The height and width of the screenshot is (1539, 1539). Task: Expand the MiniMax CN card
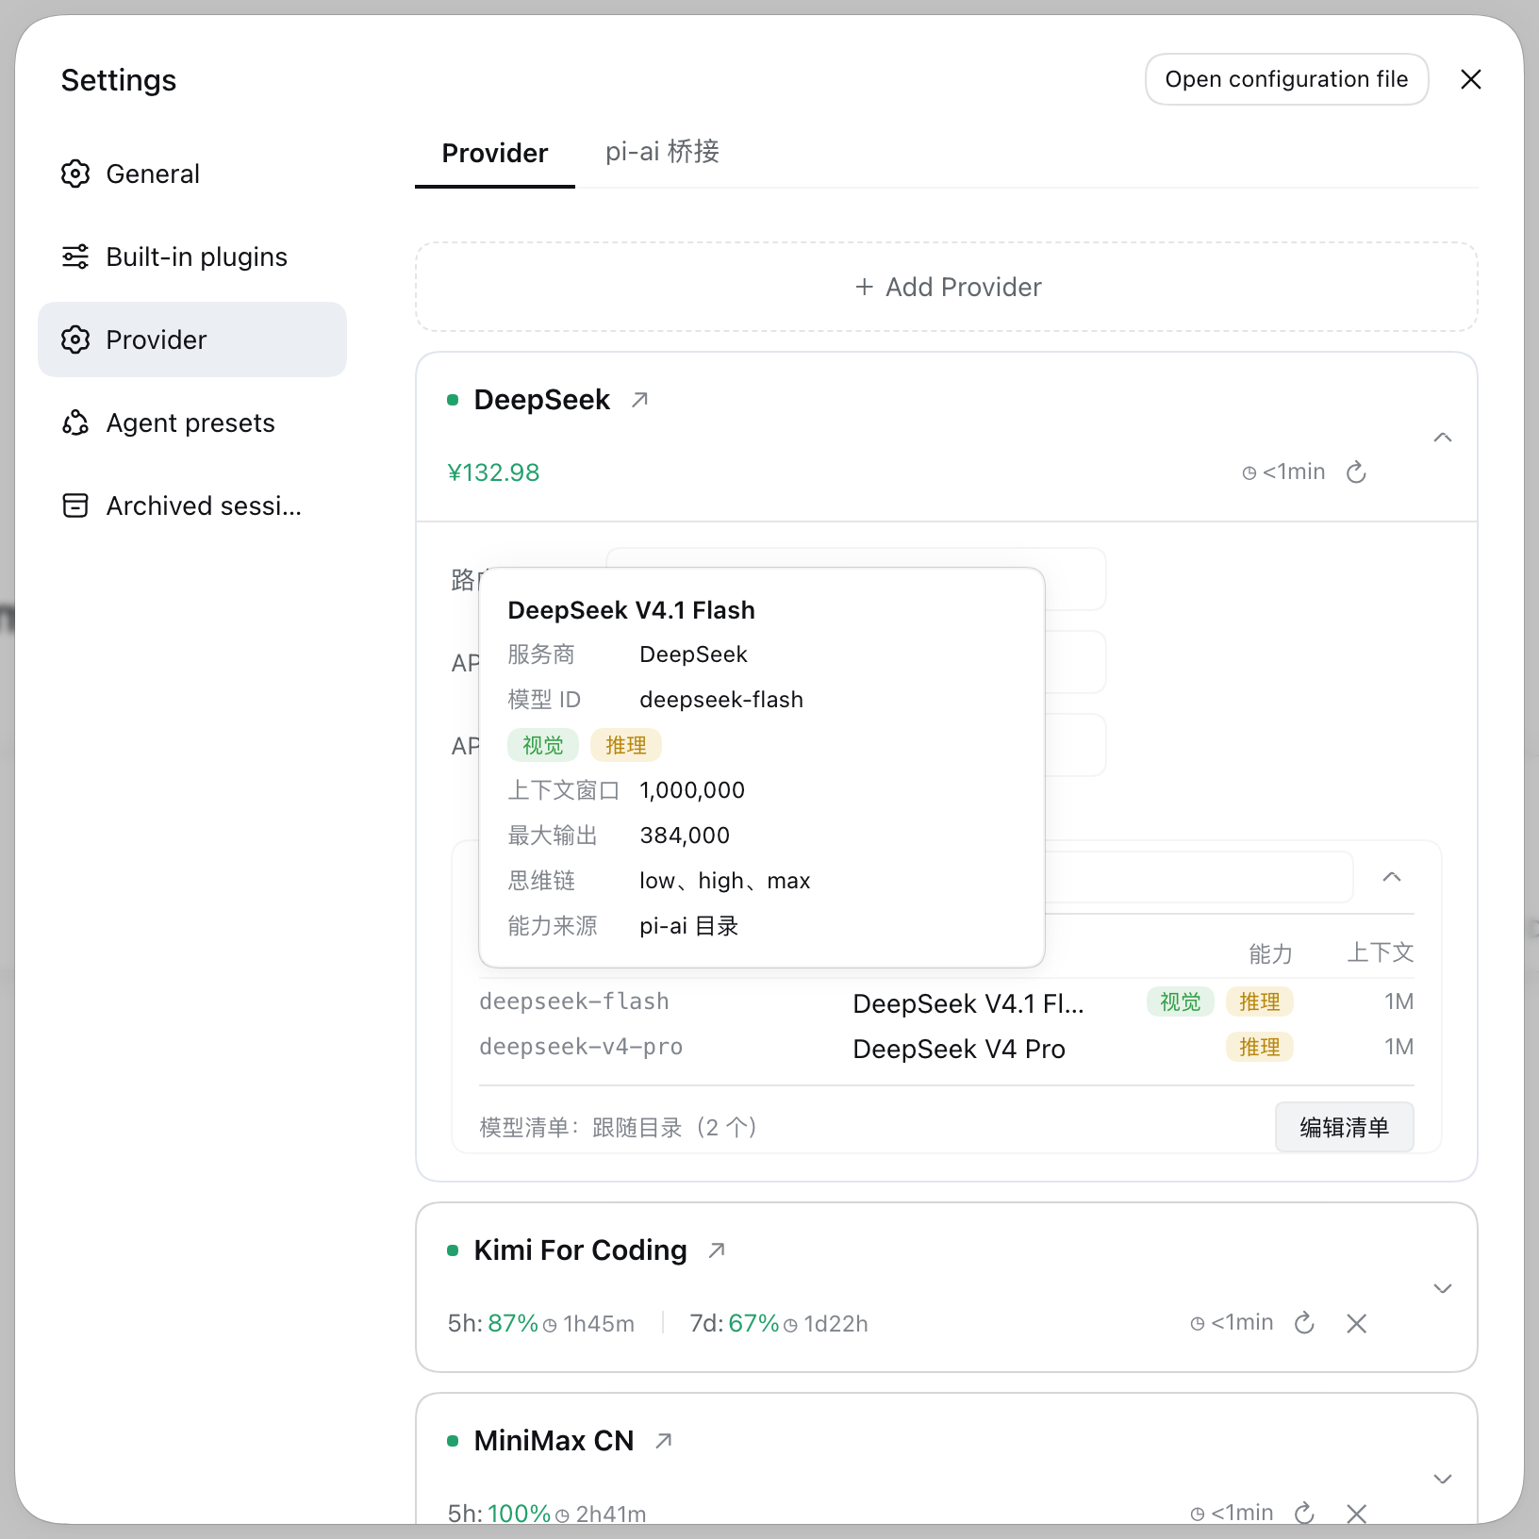coord(1443,1479)
